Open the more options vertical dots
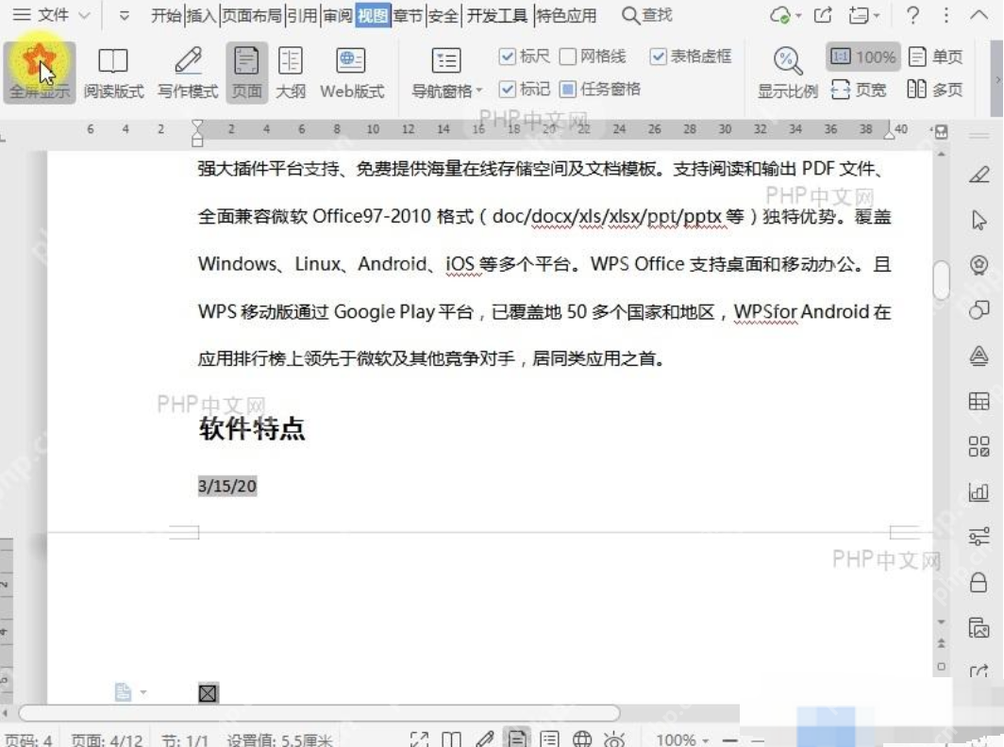Image resolution: width=1004 pixels, height=747 pixels. [x=946, y=15]
